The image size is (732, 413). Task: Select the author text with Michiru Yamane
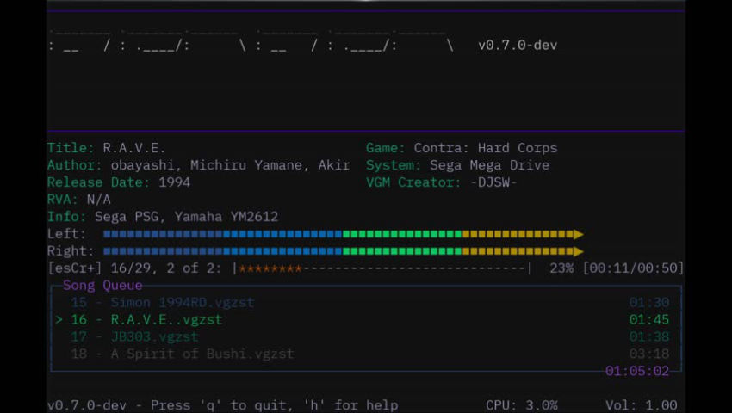click(x=230, y=165)
